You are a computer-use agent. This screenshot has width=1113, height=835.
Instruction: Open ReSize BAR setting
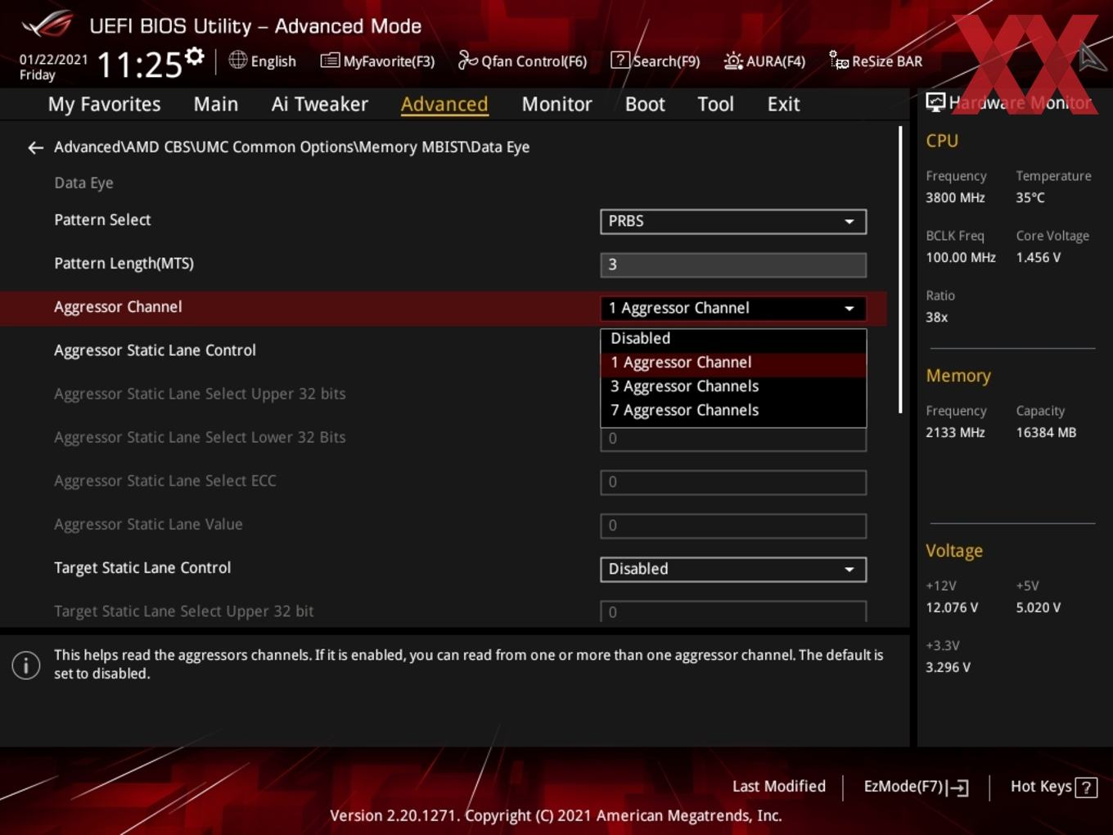point(876,61)
